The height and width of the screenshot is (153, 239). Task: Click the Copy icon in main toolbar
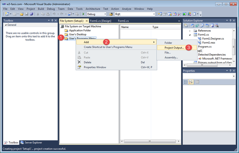(43, 14)
